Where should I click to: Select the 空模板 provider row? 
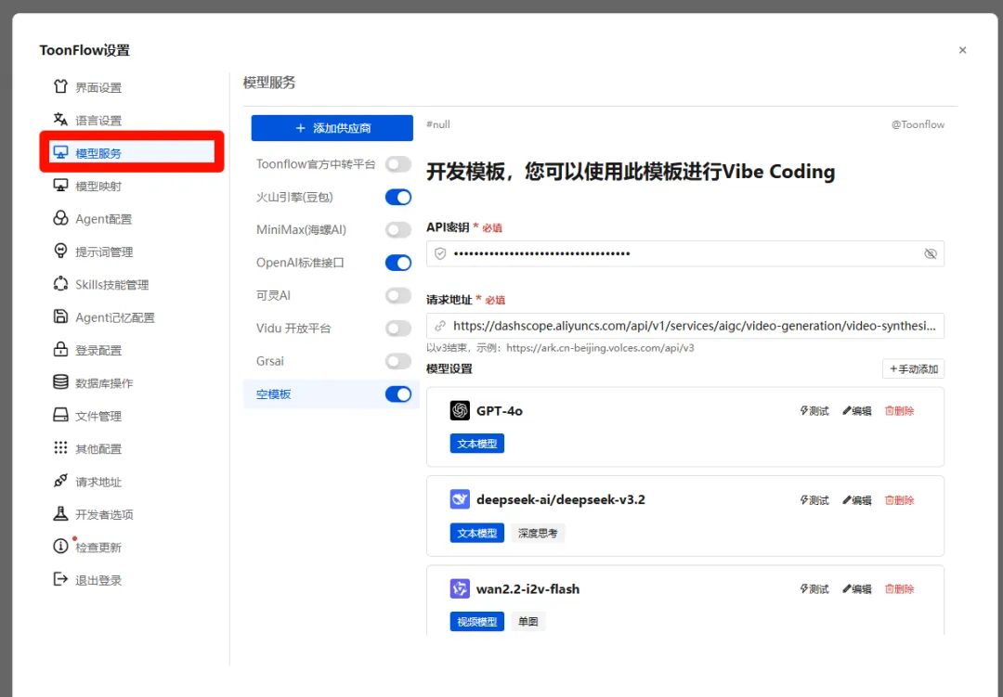coord(332,394)
